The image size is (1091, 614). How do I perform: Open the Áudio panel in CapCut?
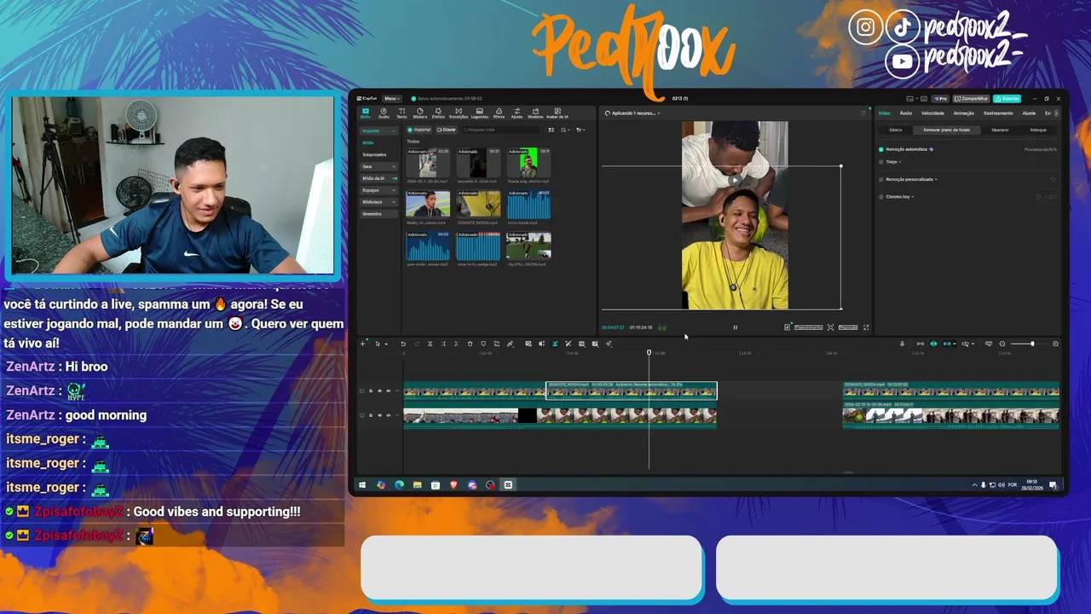click(x=384, y=113)
